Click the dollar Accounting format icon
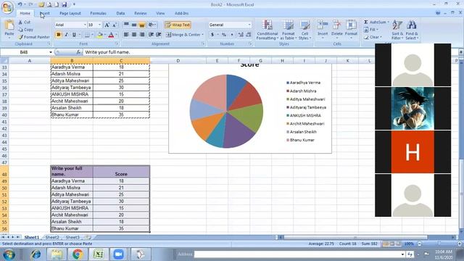The height and width of the screenshot is (261, 464). point(212,35)
